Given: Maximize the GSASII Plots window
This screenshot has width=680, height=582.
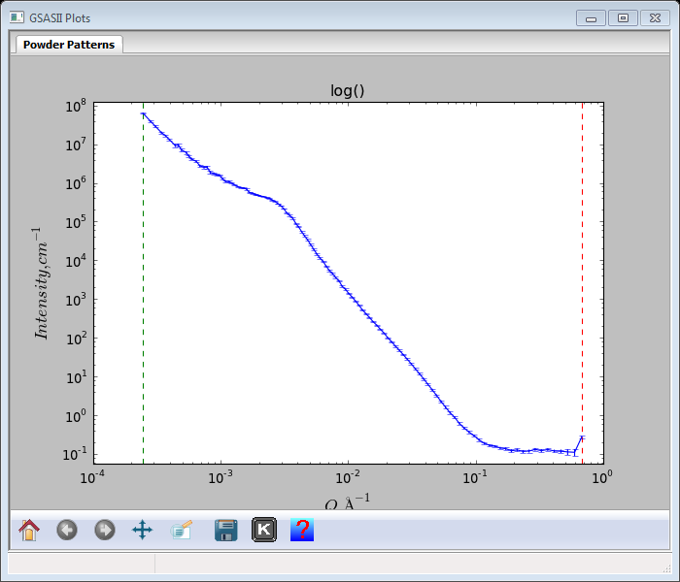Looking at the screenshot, I should tap(623, 18).
